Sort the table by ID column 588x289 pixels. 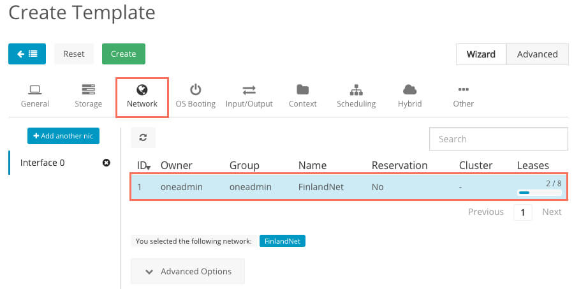(143, 166)
